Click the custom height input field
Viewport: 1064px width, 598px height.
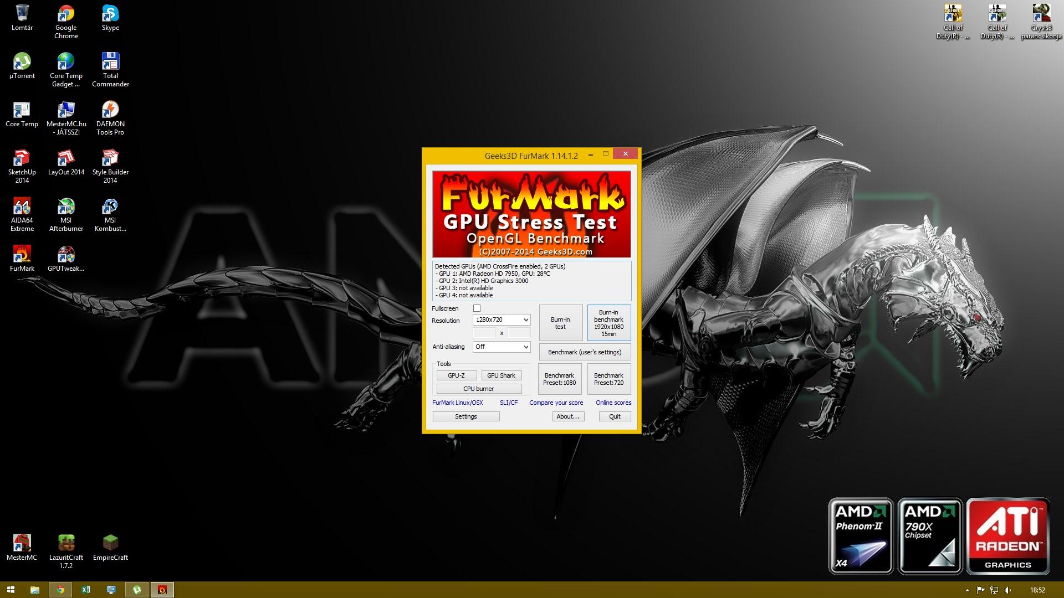click(x=519, y=333)
